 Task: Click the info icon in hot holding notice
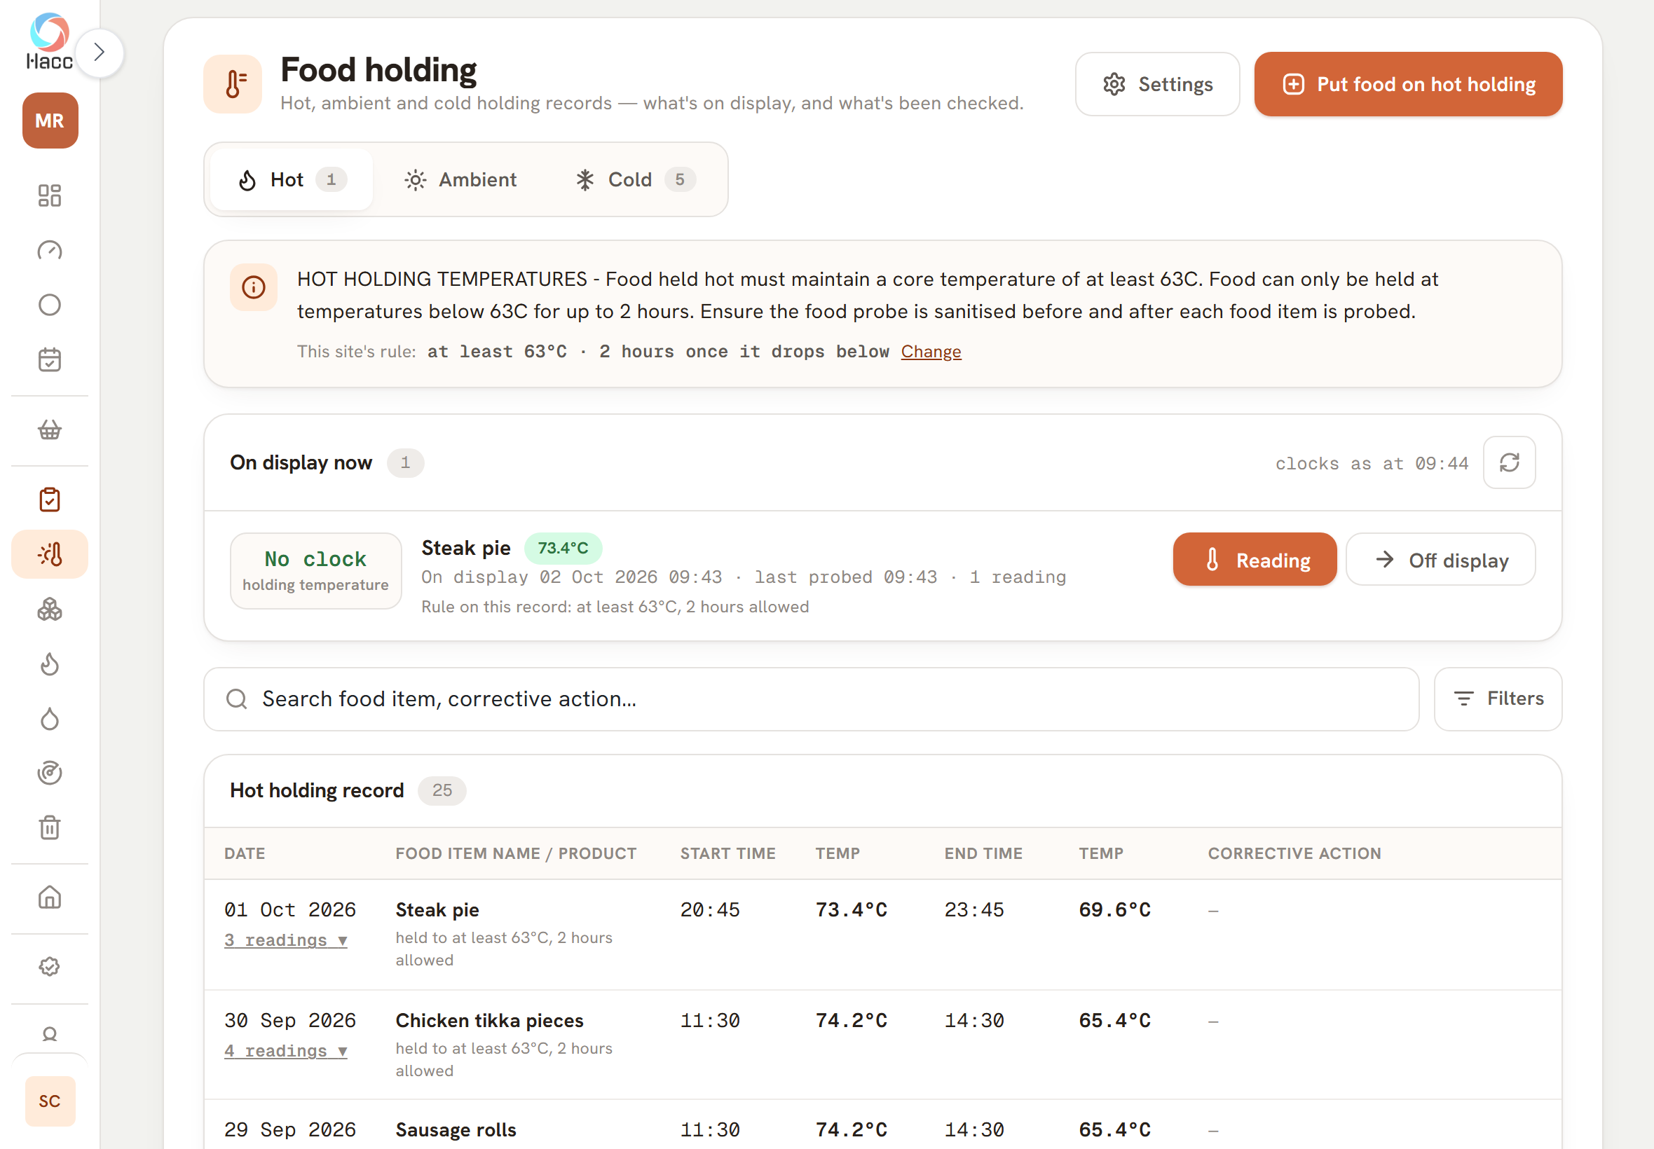pyautogui.click(x=254, y=287)
